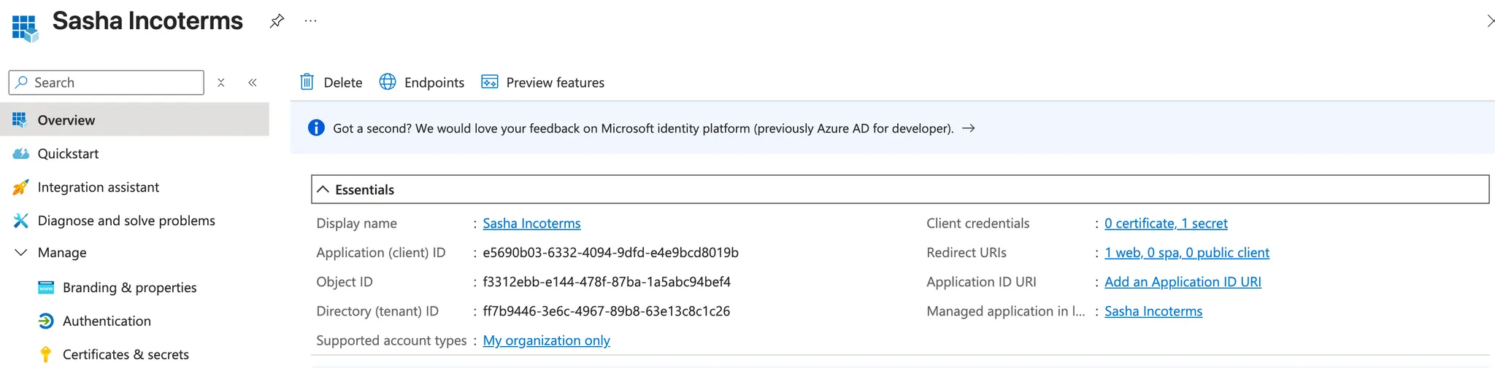Clear the sidebar search with X icon
Screen dimensions: 1495x368
click(221, 82)
